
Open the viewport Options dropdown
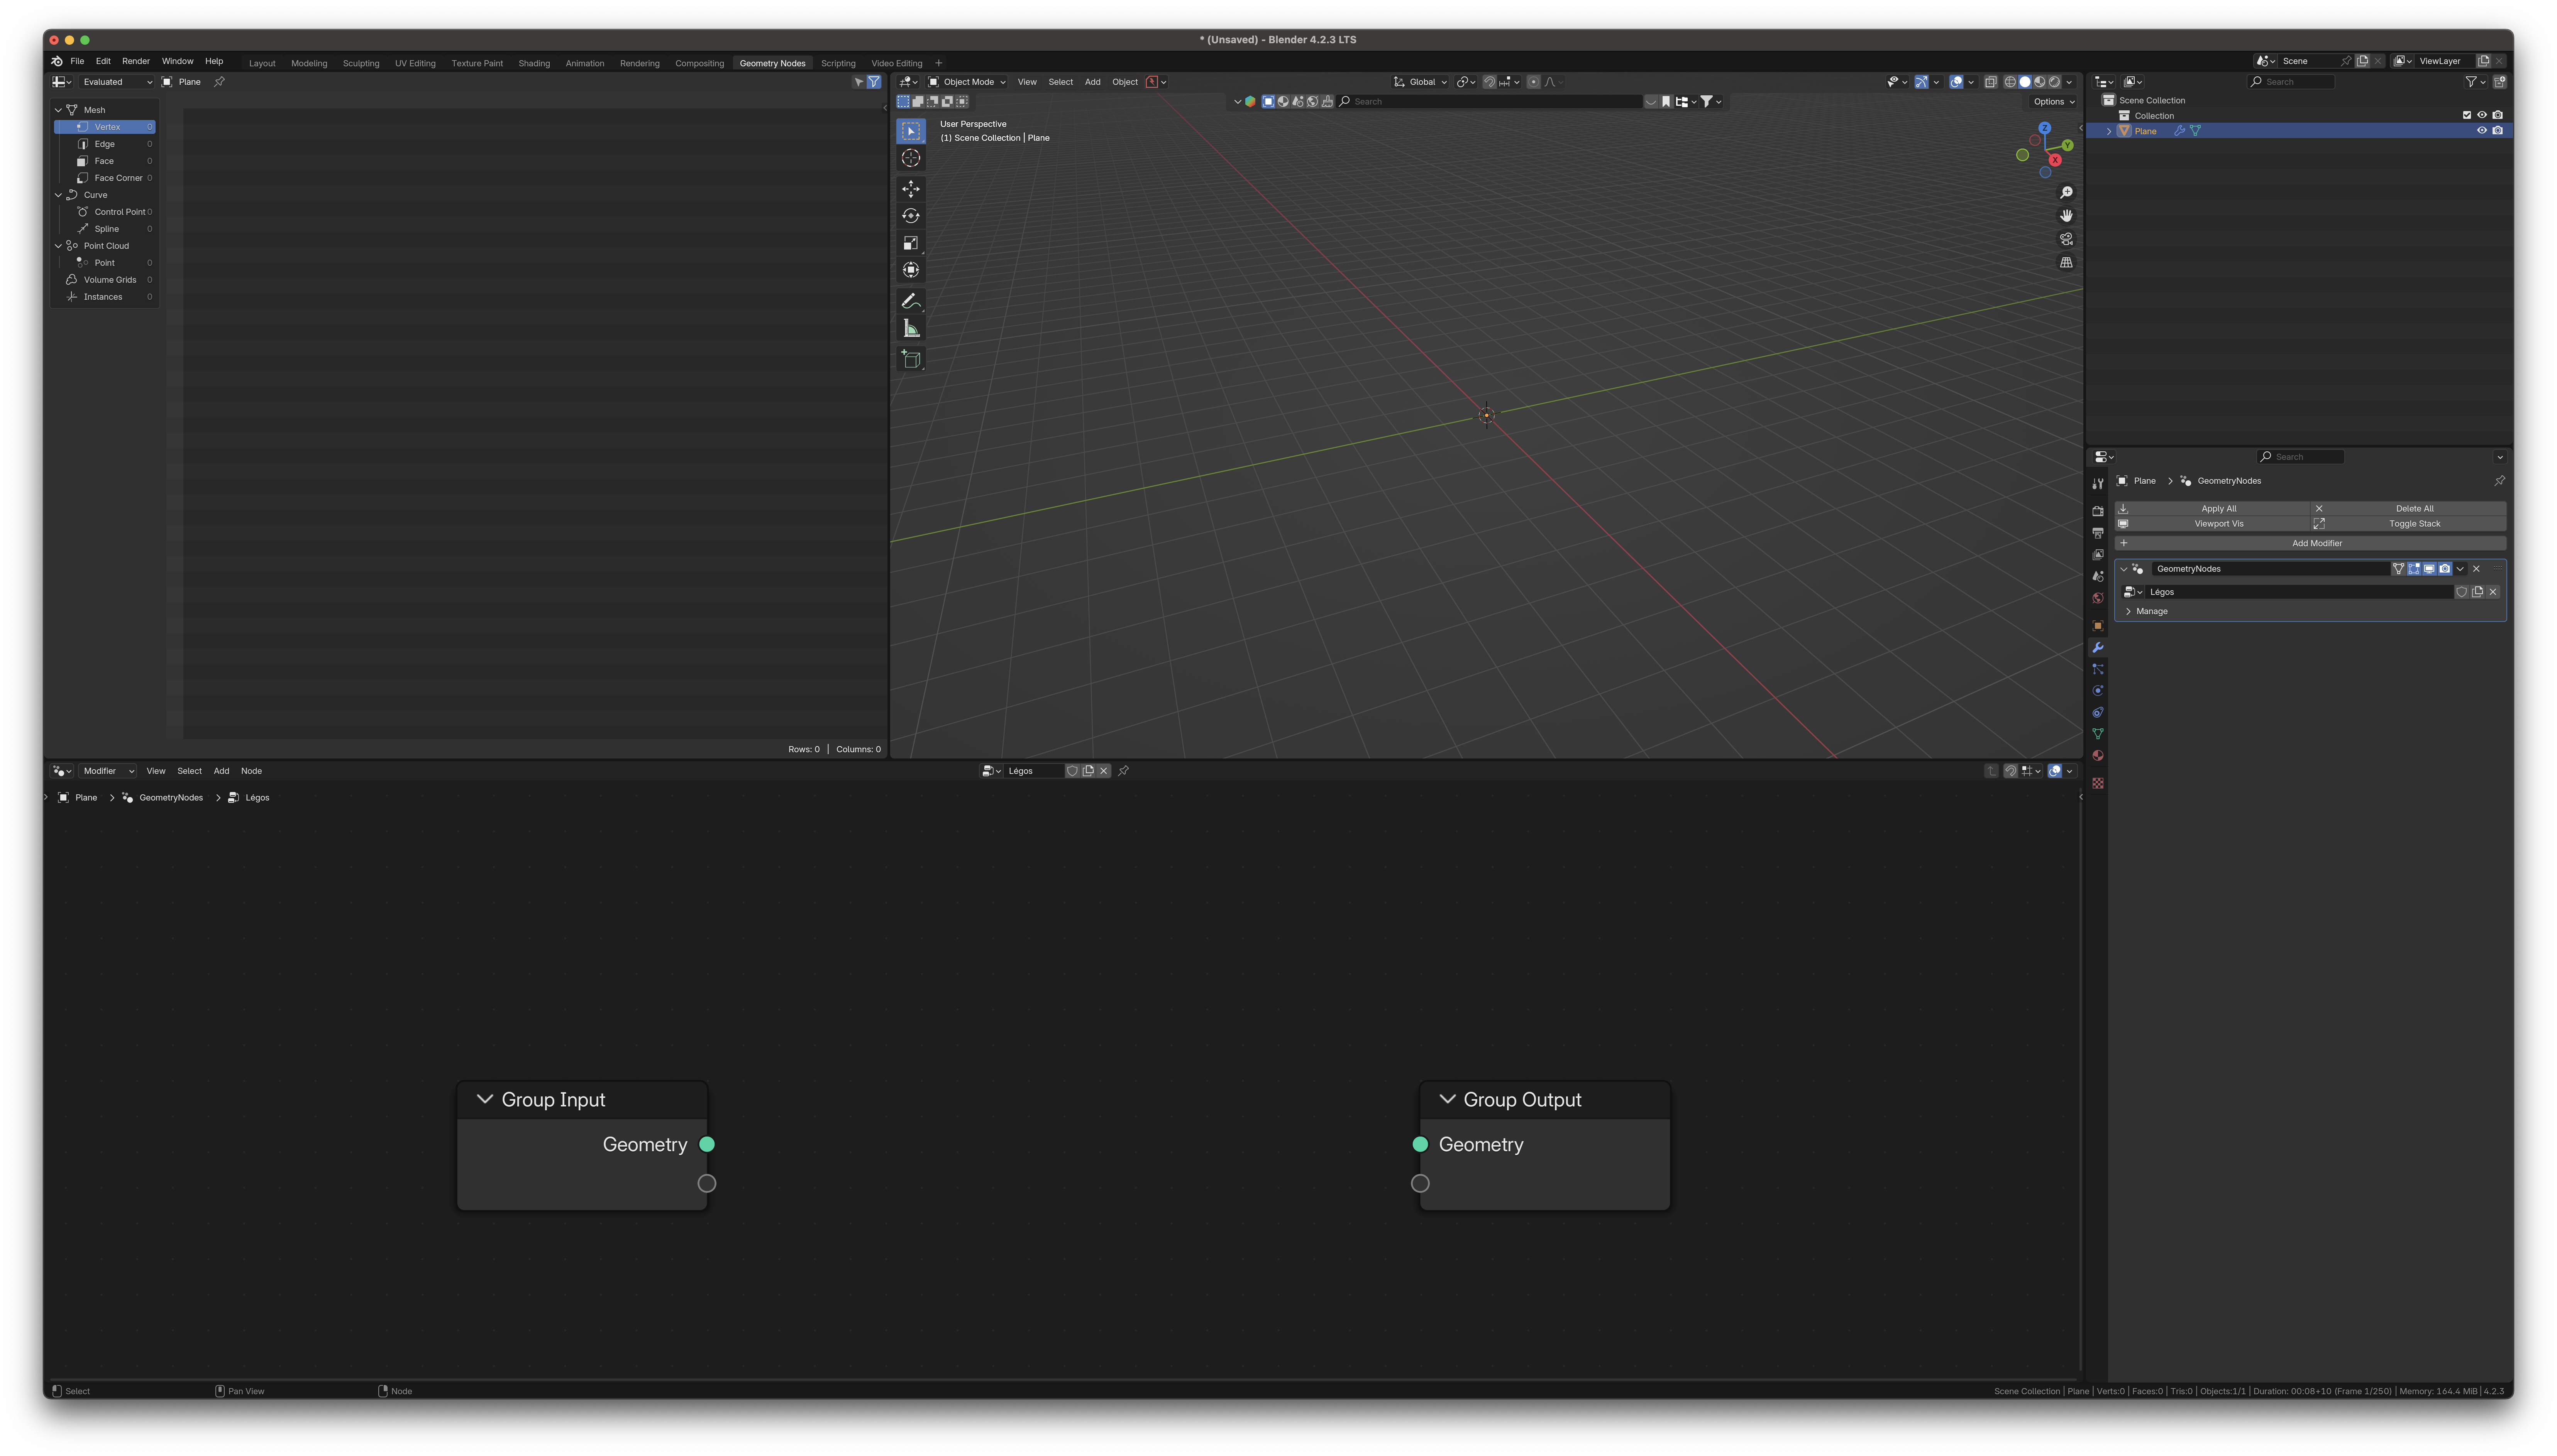[2053, 102]
